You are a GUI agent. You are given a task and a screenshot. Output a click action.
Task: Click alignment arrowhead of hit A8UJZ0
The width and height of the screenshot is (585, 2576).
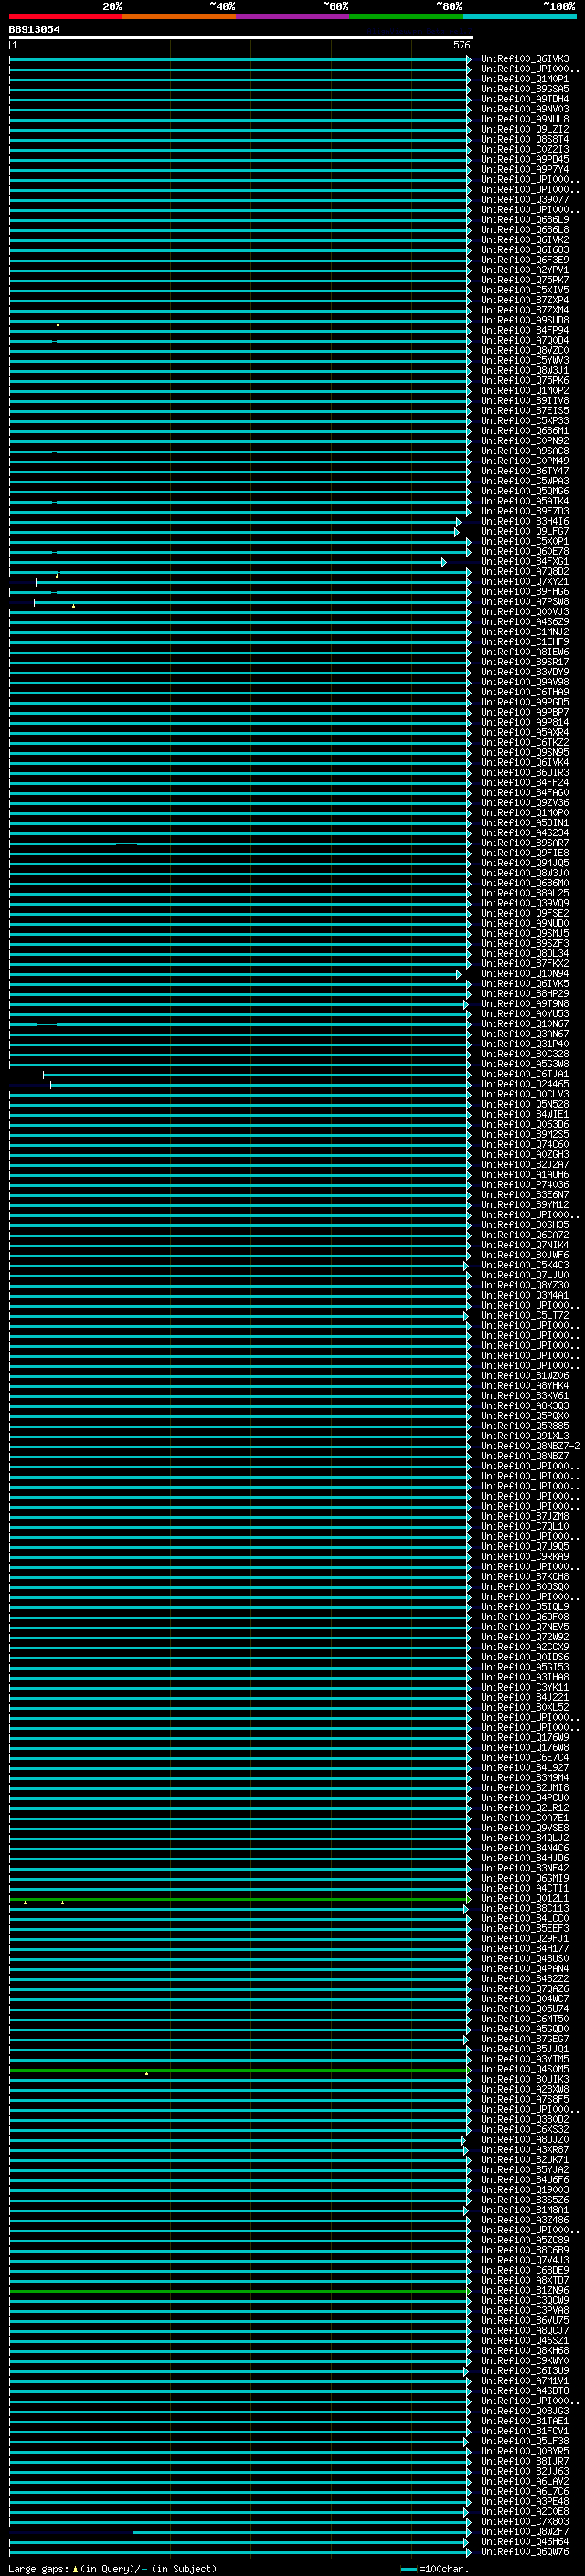[464, 2140]
